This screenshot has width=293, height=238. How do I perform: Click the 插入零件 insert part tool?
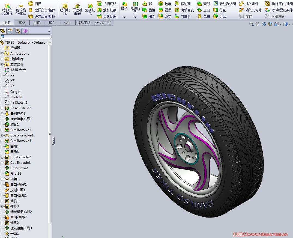[249, 4]
